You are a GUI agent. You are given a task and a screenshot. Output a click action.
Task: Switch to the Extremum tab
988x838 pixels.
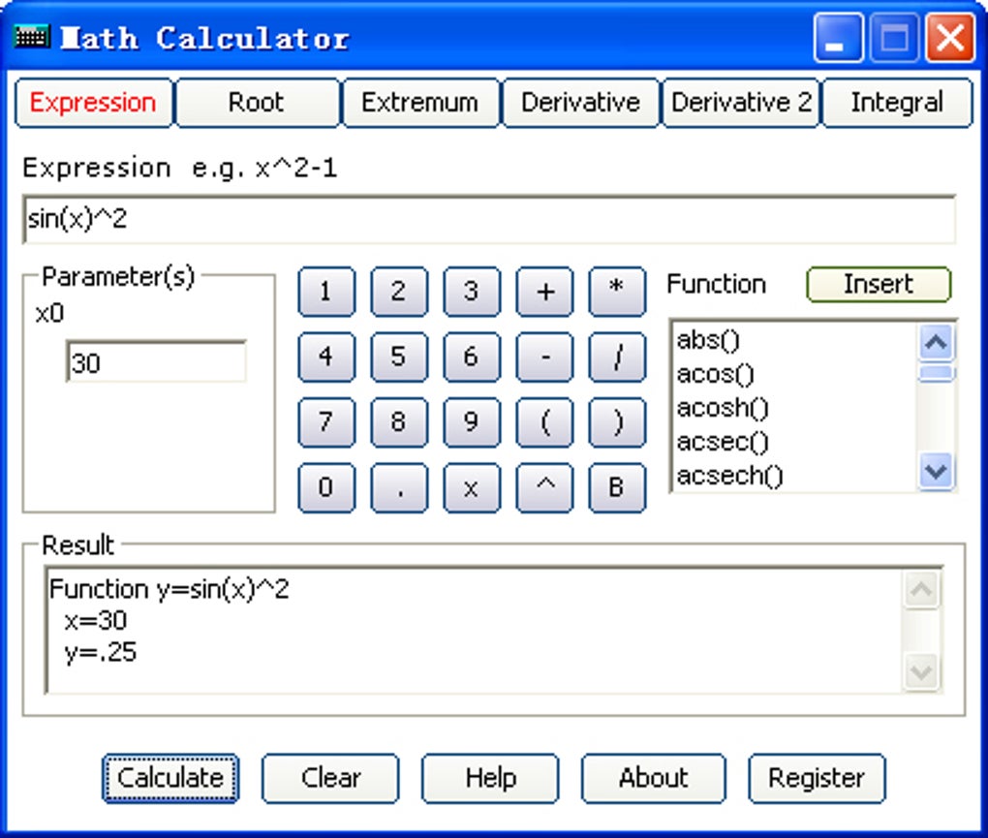pyautogui.click(x=419, y=102)
